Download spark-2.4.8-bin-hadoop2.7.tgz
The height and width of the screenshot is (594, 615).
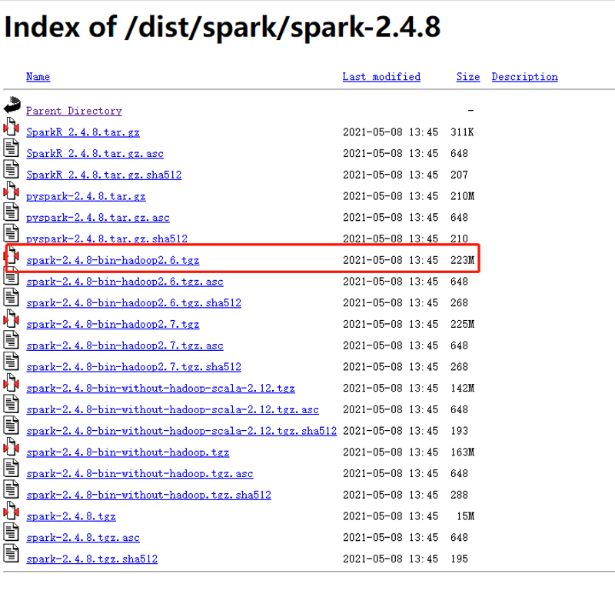[x=113, y=324]
